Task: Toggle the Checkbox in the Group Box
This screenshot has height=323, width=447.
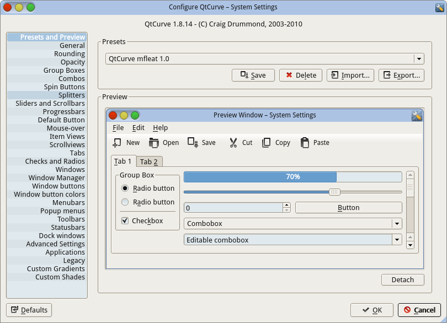Action: [x=125, y=220]
